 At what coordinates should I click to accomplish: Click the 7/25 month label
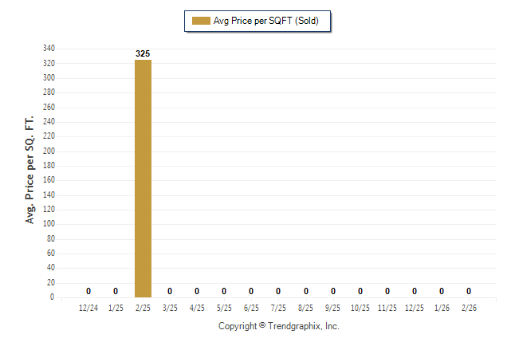[x=278, y=309]
